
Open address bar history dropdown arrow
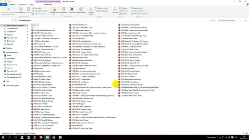coord(211,20)
